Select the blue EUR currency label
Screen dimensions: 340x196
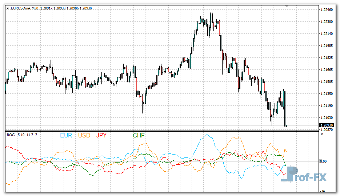pos(66,136)
